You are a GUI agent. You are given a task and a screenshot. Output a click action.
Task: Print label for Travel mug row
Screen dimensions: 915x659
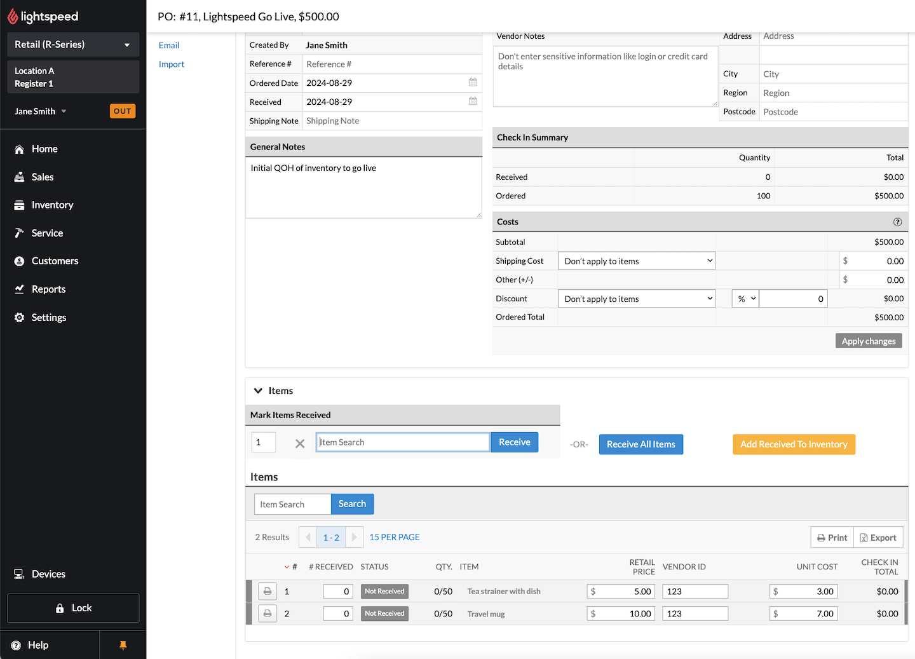[x=268, y=614]
